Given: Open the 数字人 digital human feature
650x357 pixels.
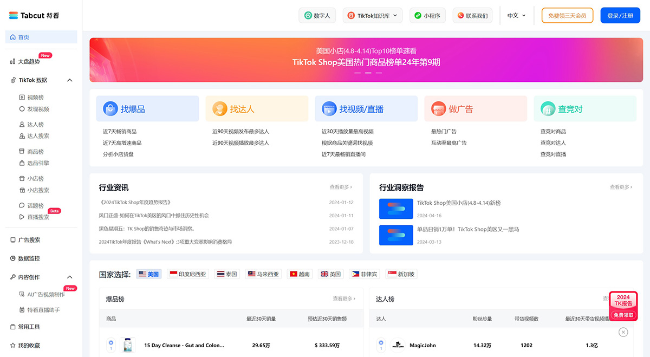Looking at the screenshot, I should click(317, 15).
